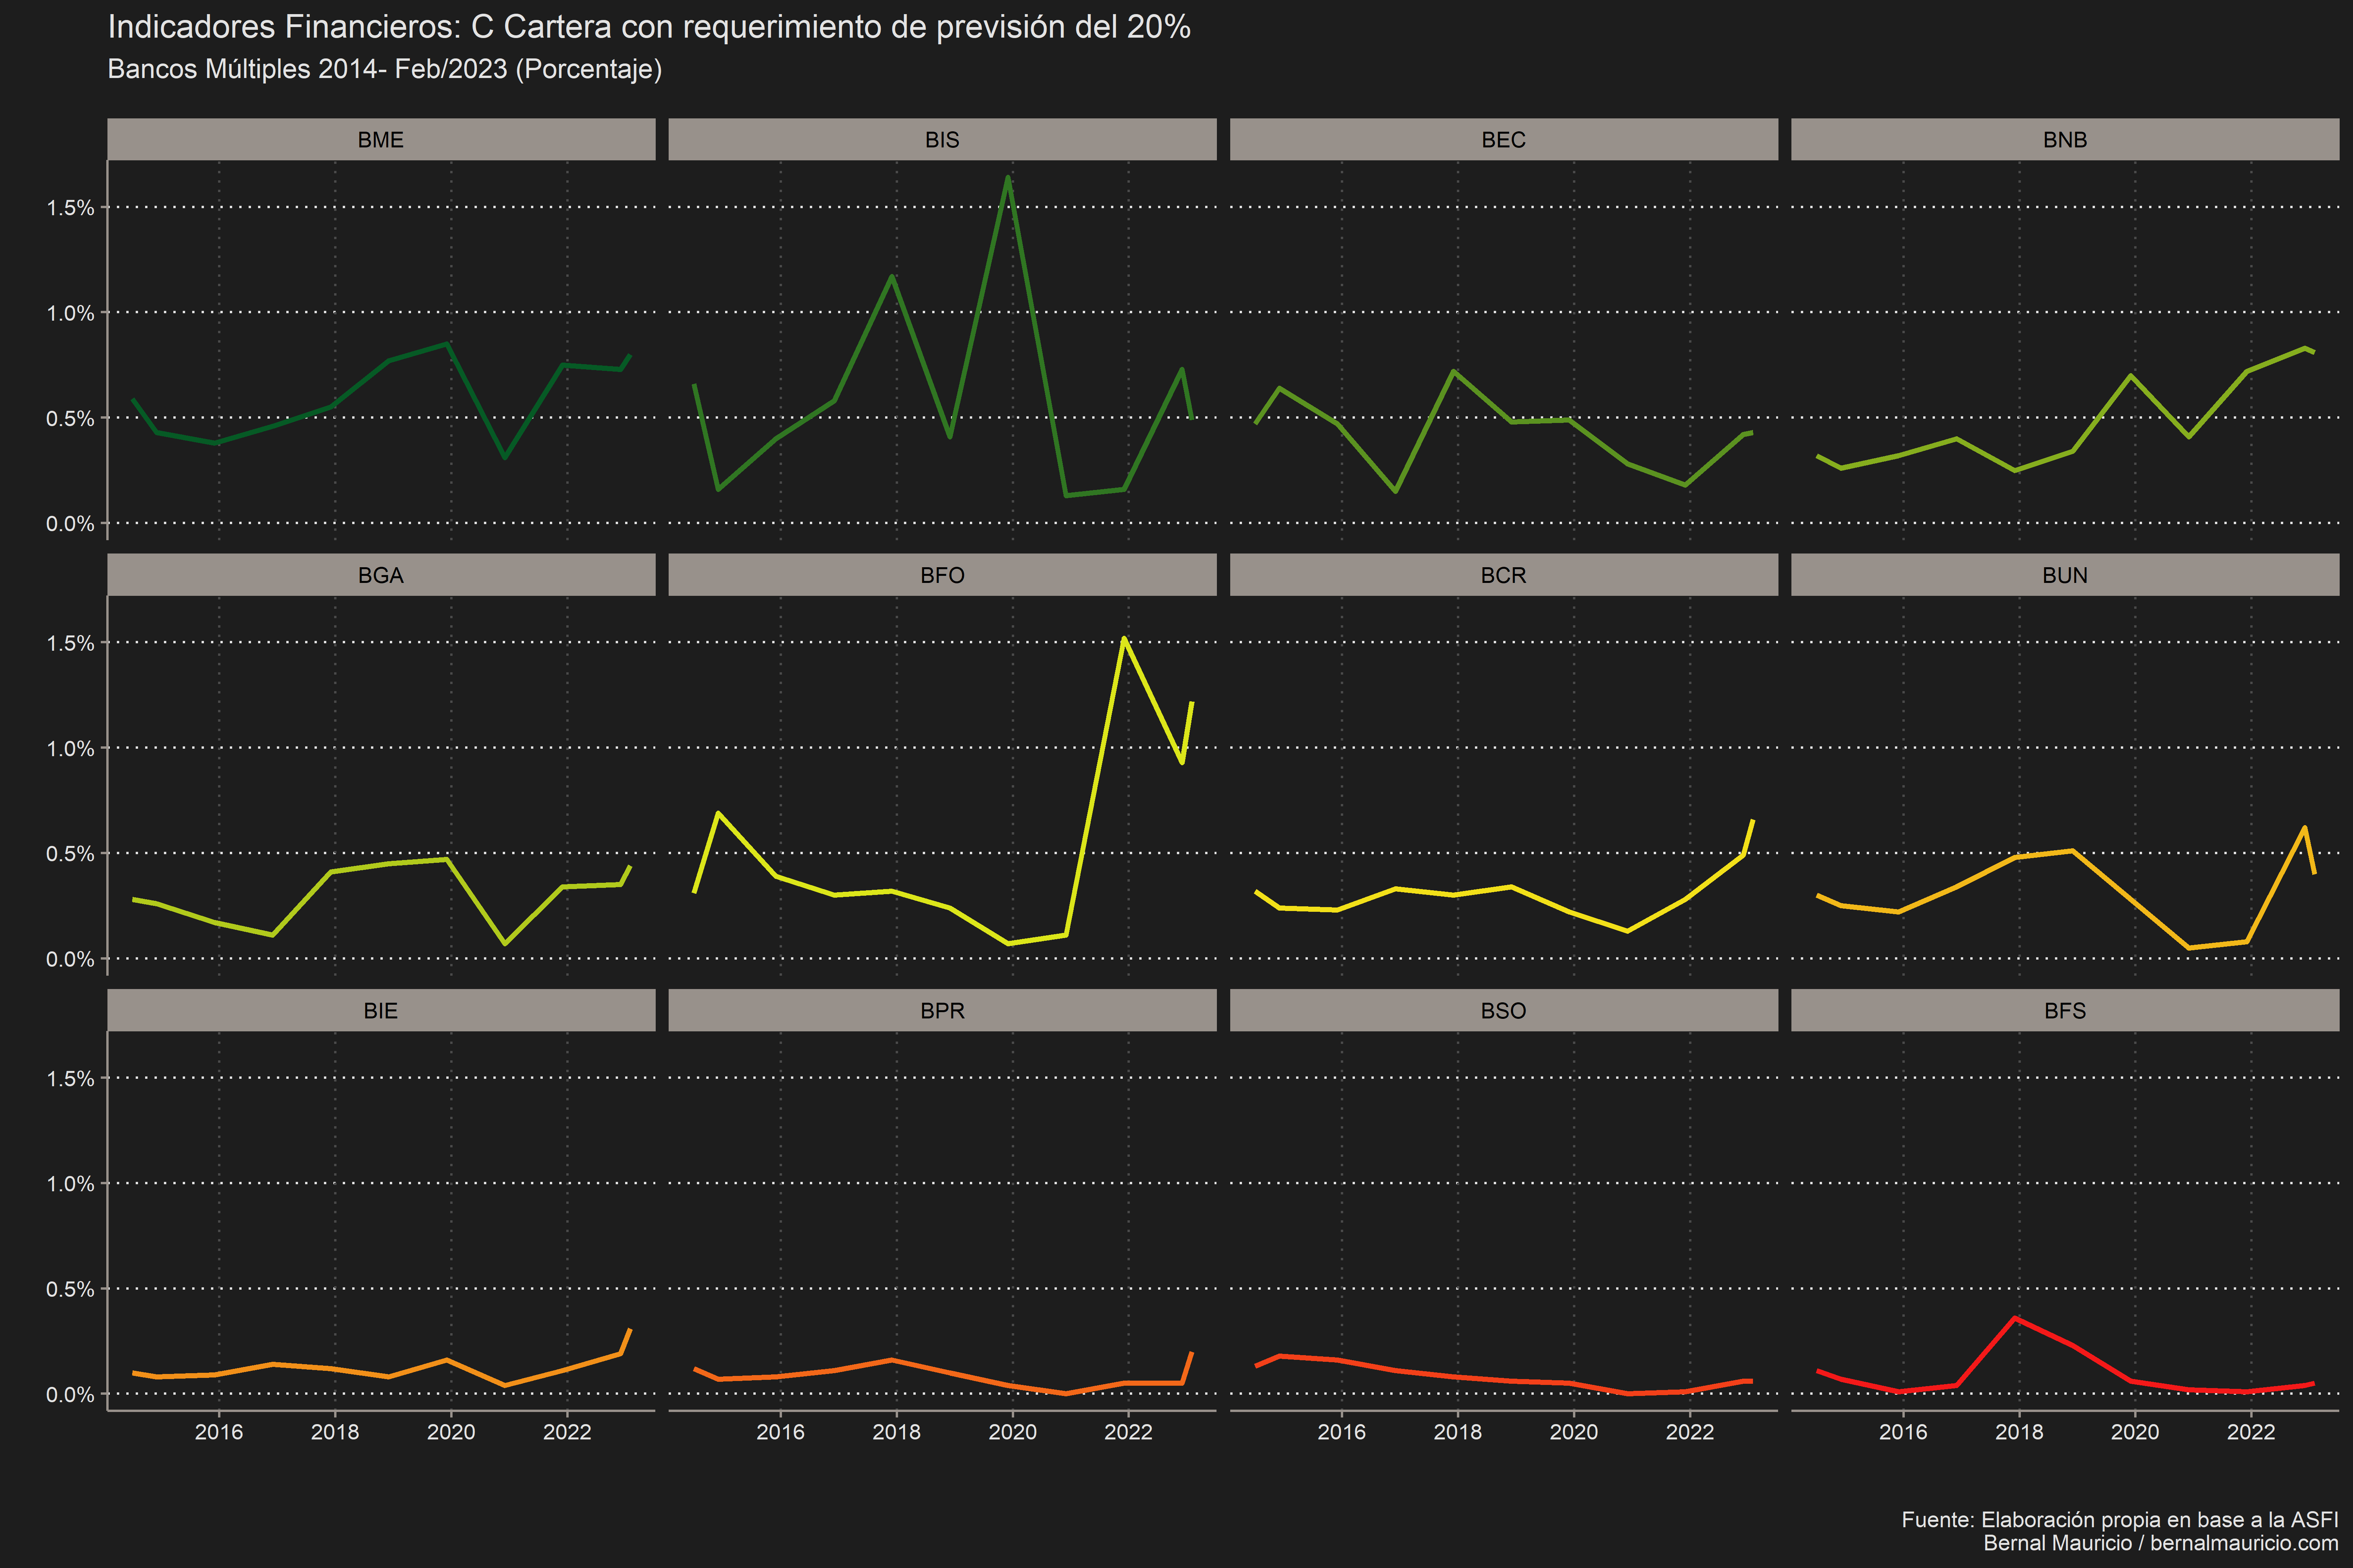Click the 1.5% y-axis label in the BME row
Screen dimensions: 2353x1568
[70, 208]
